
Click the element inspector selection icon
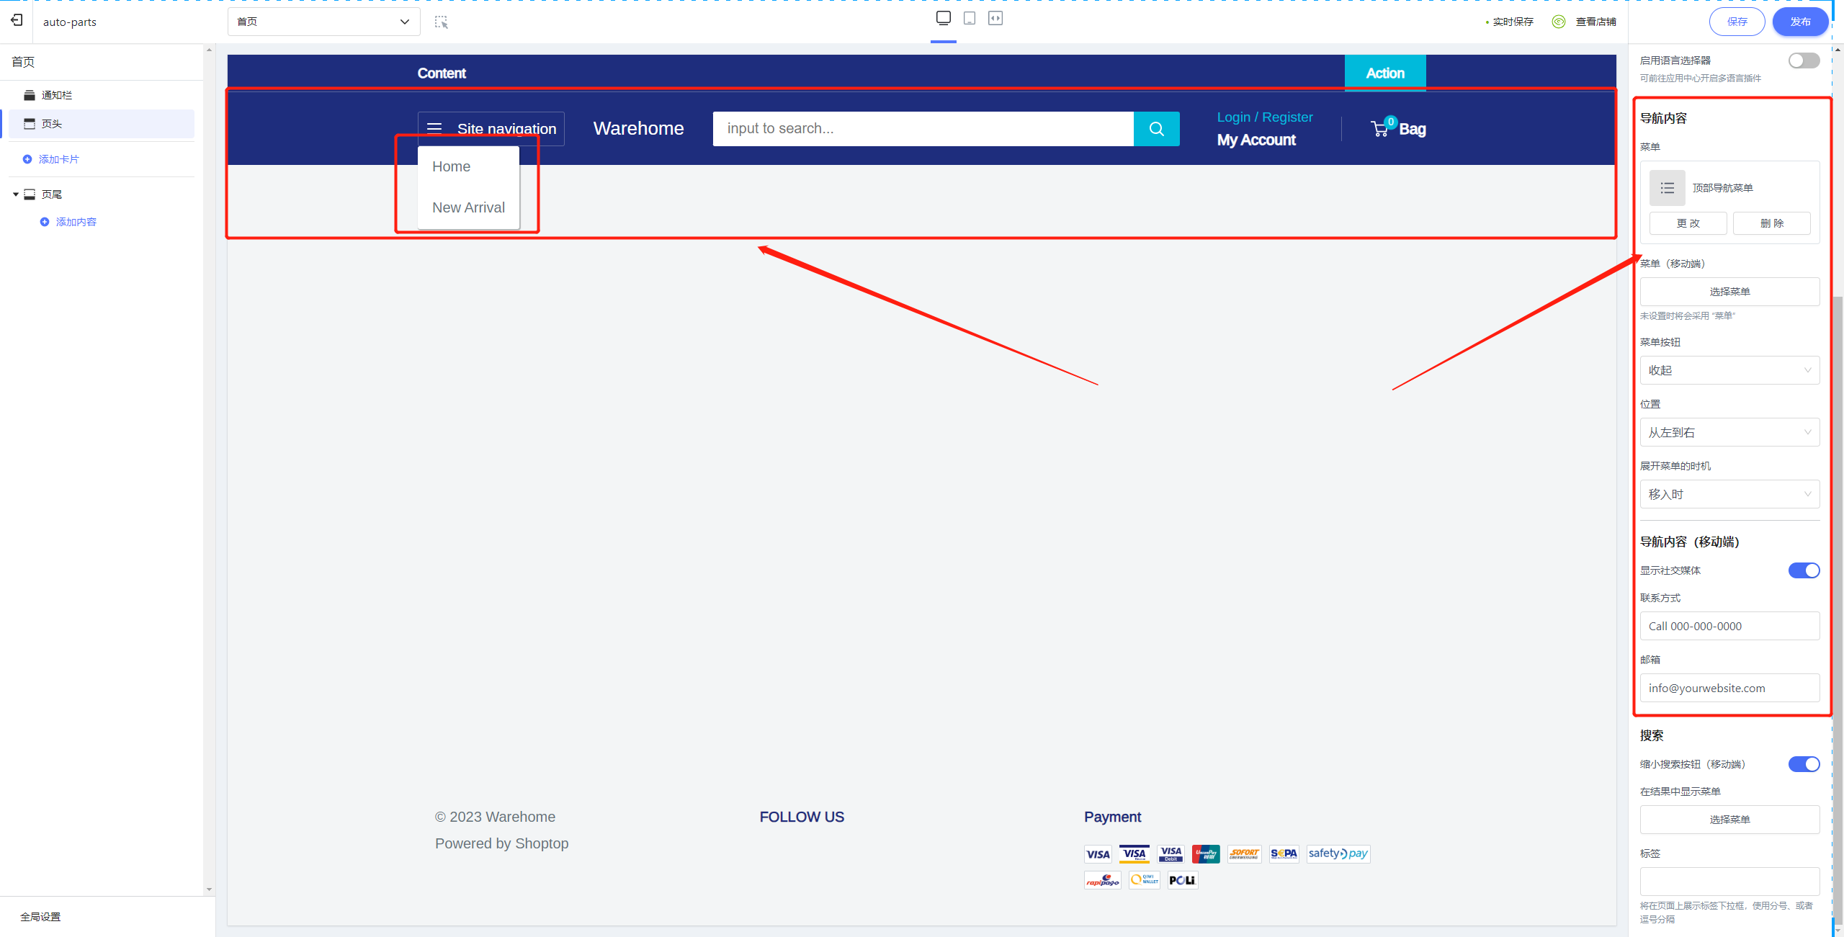442,22
